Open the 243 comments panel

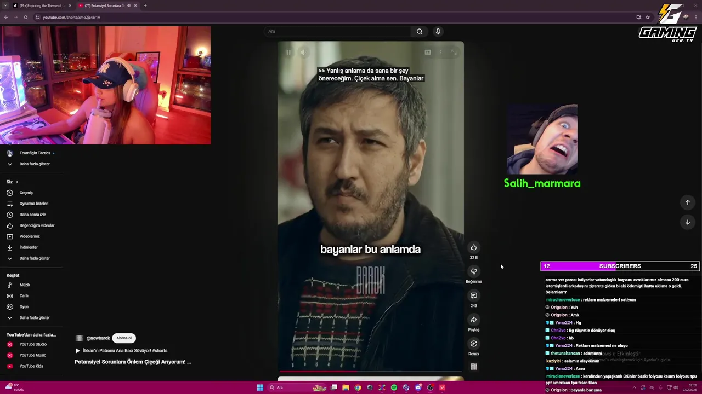pyautogui.click(x=474, y=296)
